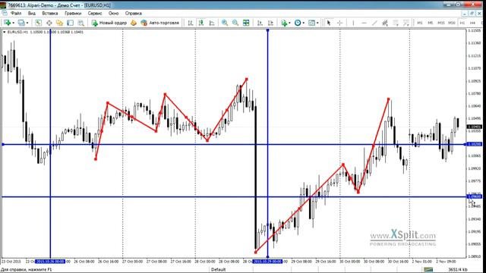The image size is (486, 273).
Task: Toggle chart Auto Scroll
Action: tap(260, 23)
